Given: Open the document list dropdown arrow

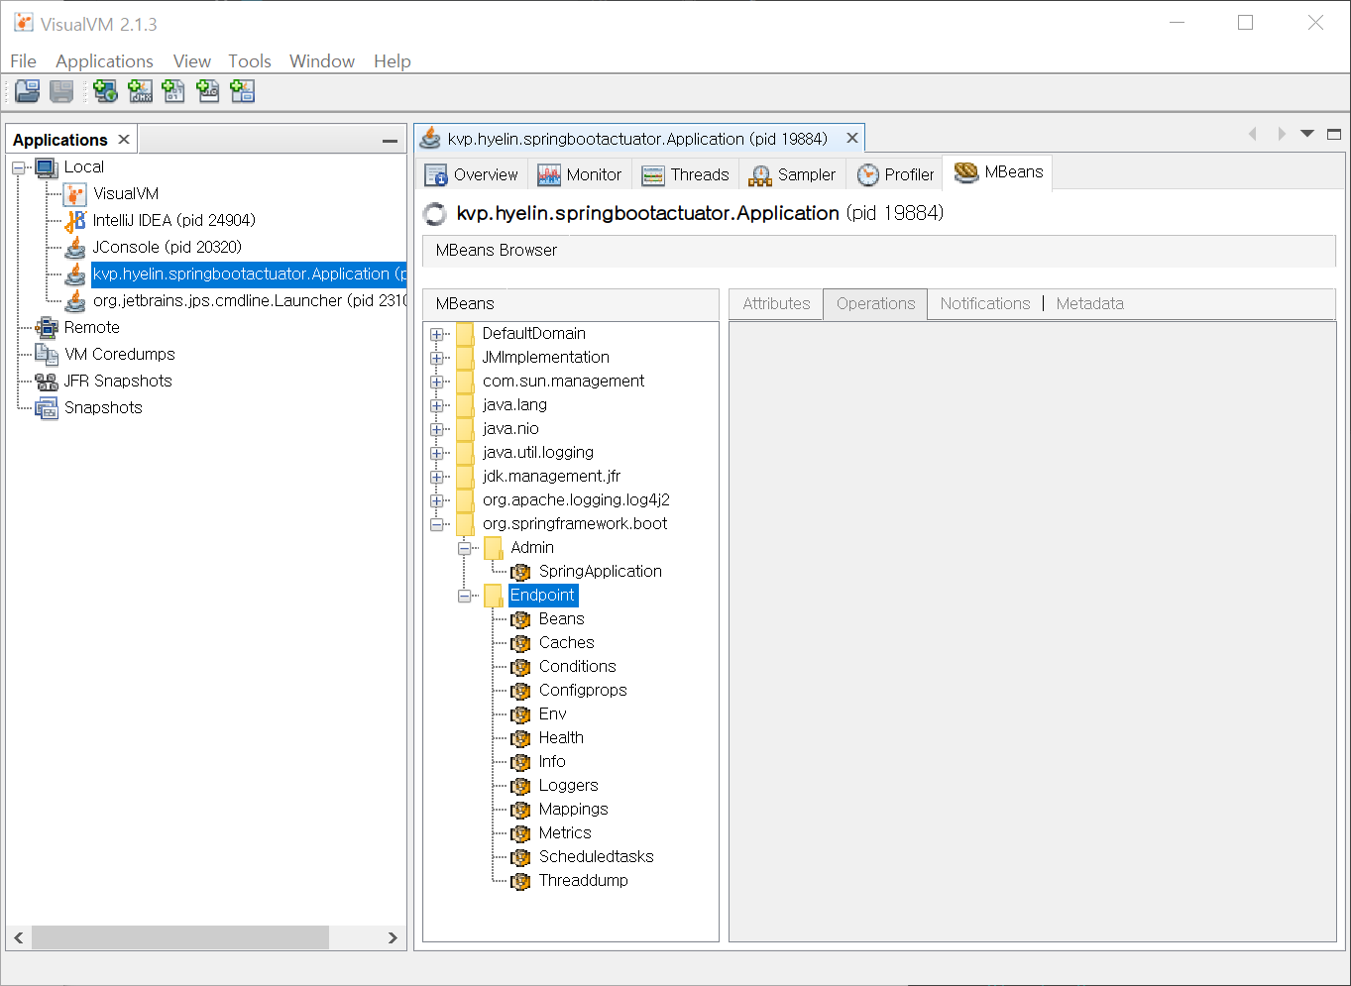Looking at the screenshot, I should pyautogui.click(x=1307, y=134).
